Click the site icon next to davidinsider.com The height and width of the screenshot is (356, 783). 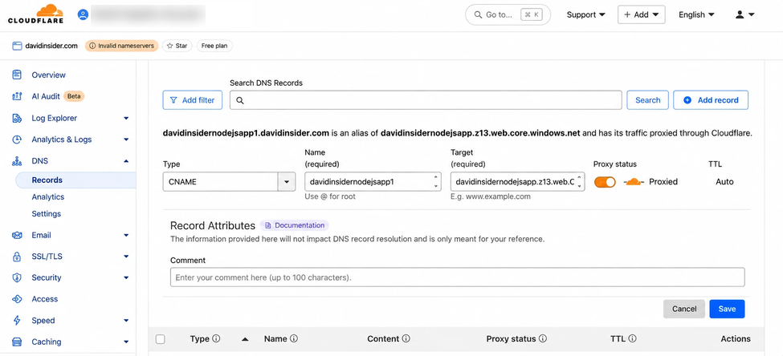coord(17,46)
